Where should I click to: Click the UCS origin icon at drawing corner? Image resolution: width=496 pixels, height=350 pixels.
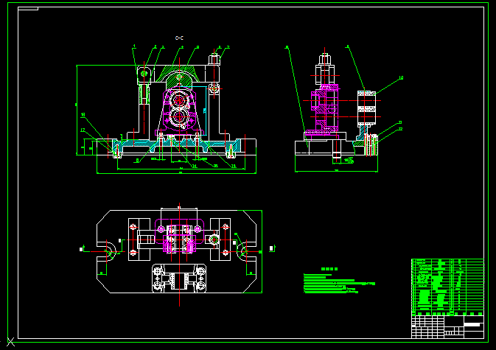[10, 342]
